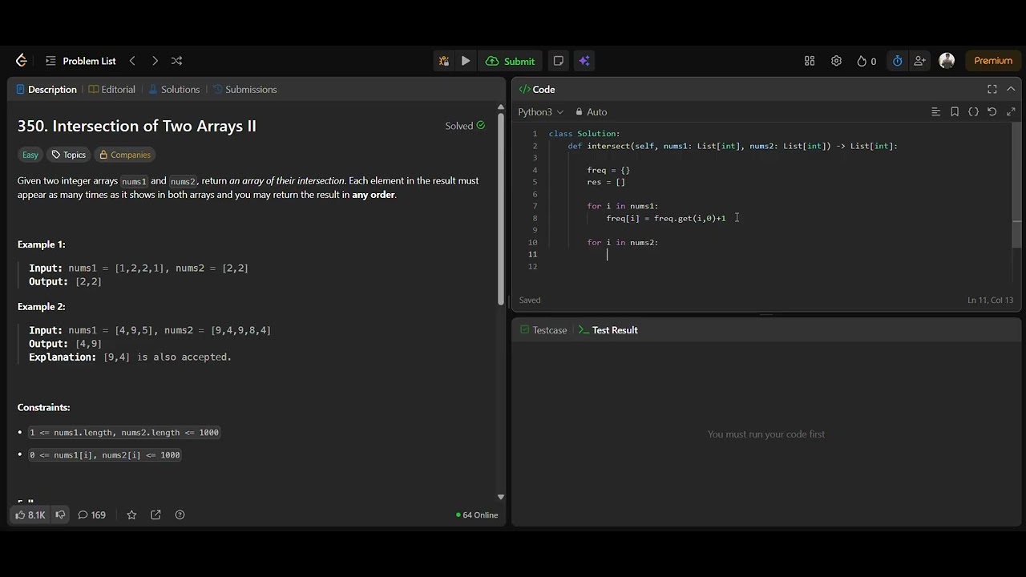Click the streak flame counter

866,61
